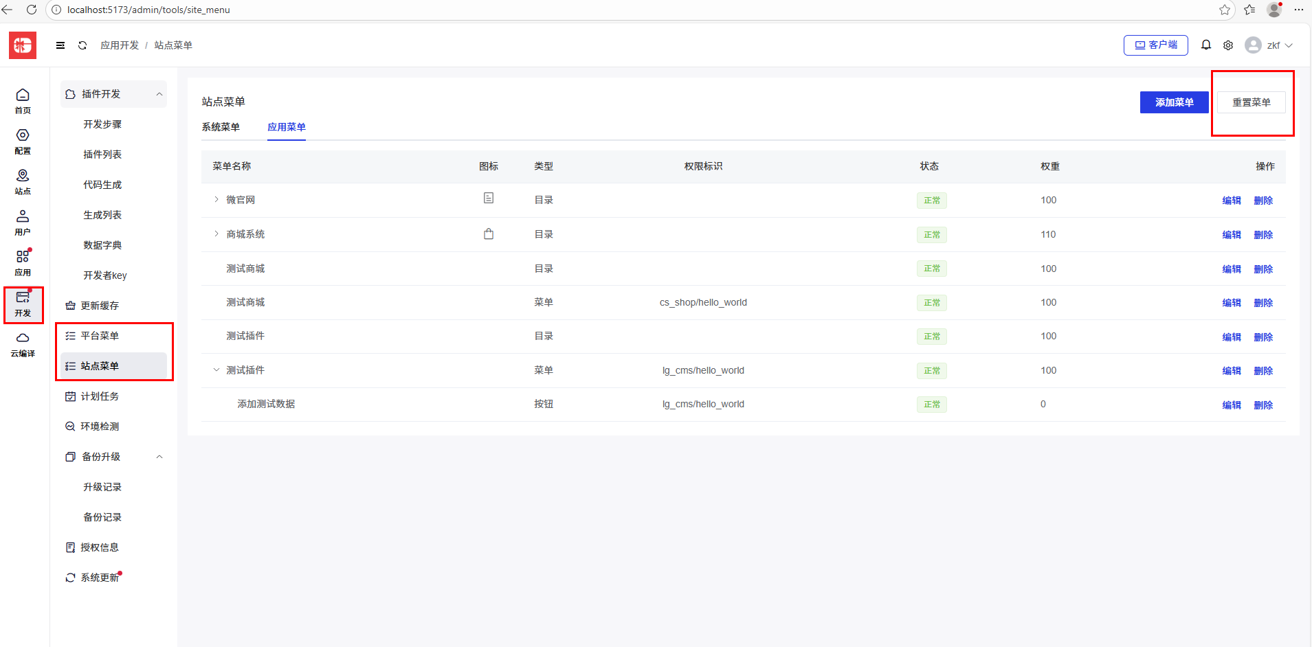Open the 站点 site sidebar icon
Image resolution: width=1312 pixels, height=647 pixels.
tap(23, 181)
